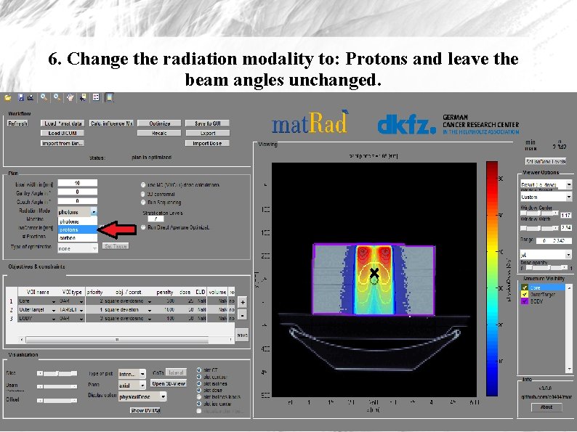Select carbon in the radiation mode list

point(77,238)
